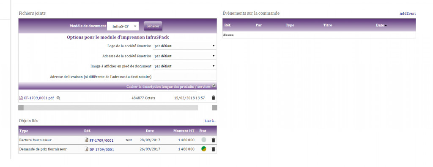
Task: Click the PDF icon beside CF-1709_0001.pdf
Action: tap(21, 98)
